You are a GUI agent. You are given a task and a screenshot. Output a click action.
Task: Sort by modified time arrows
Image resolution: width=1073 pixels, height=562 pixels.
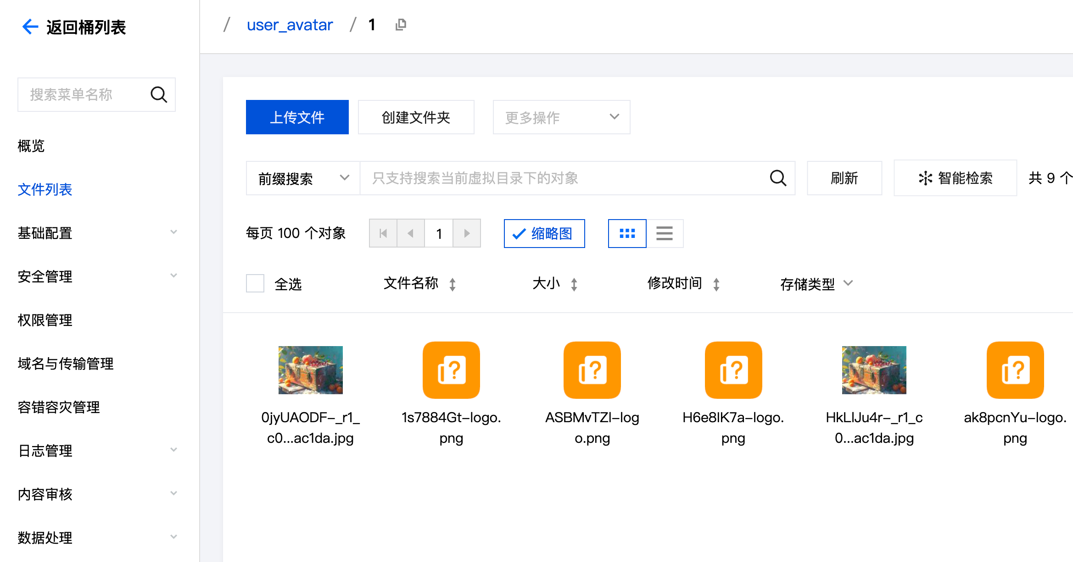[716, 284]
